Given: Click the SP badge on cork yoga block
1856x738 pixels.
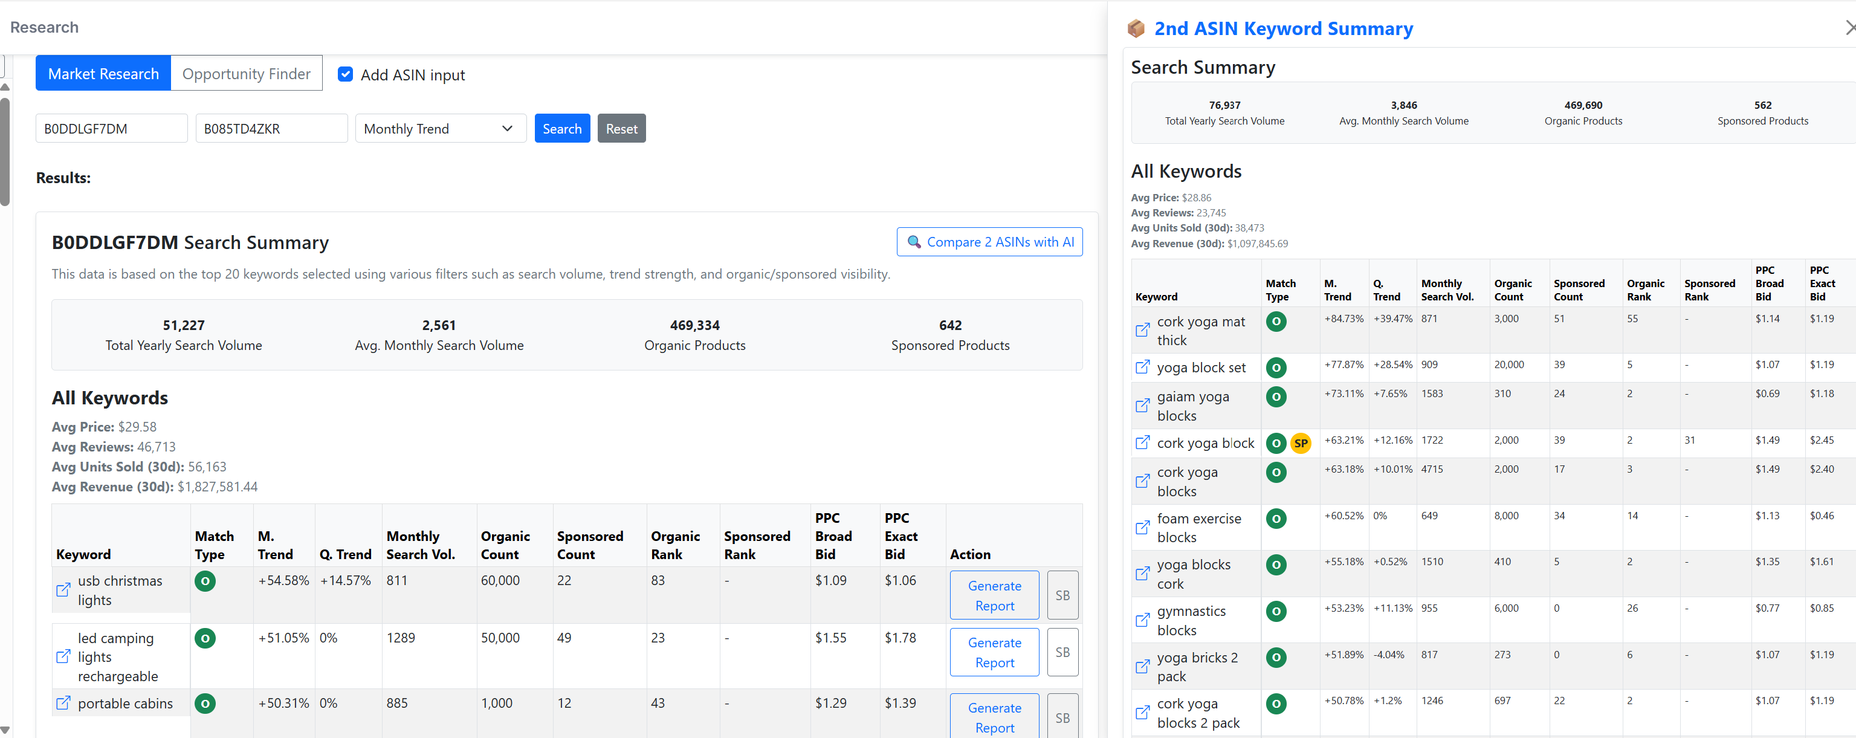Looking at the screenshot, I should pos(1301,443).
